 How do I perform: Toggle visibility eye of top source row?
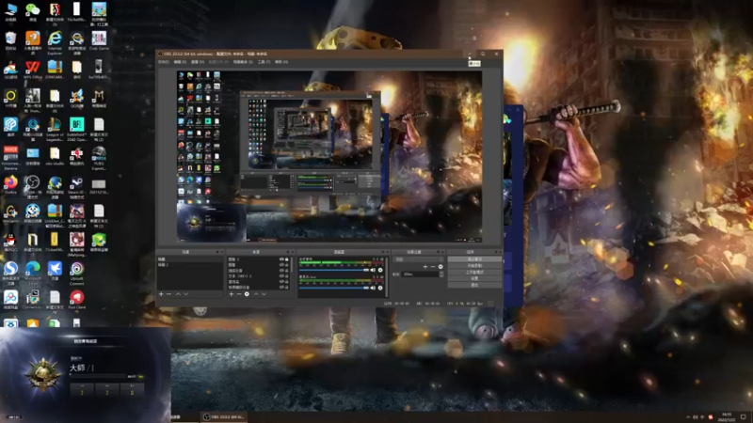coord(281,259)
